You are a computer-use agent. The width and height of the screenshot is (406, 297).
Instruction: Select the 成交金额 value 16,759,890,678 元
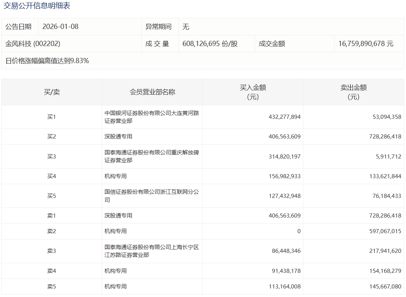tap(366, 44)
